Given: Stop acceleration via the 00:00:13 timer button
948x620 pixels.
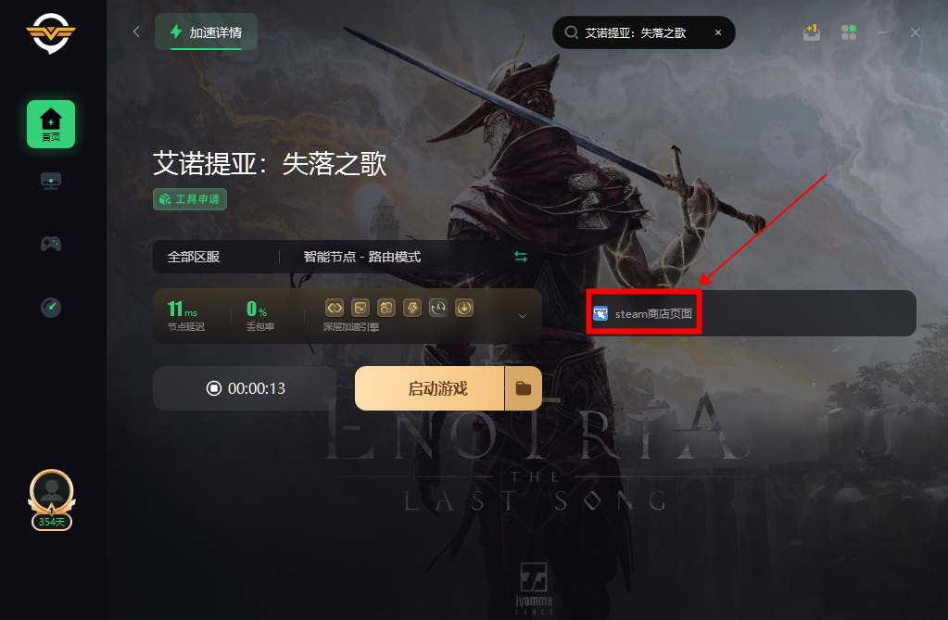Looking at the screenshot, I should tap(245, 388).
